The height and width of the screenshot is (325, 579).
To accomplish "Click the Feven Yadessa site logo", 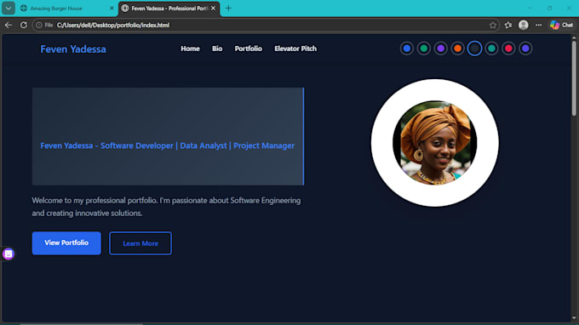I will 73,49.
